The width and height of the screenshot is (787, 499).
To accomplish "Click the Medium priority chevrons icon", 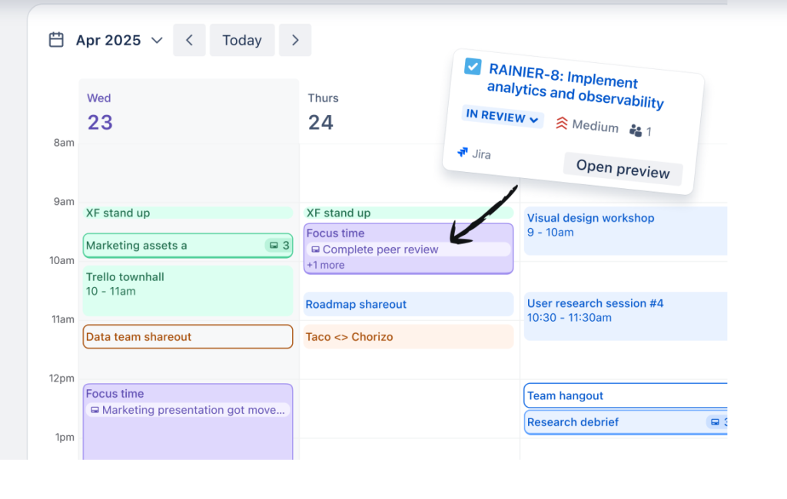I will 560,124.
